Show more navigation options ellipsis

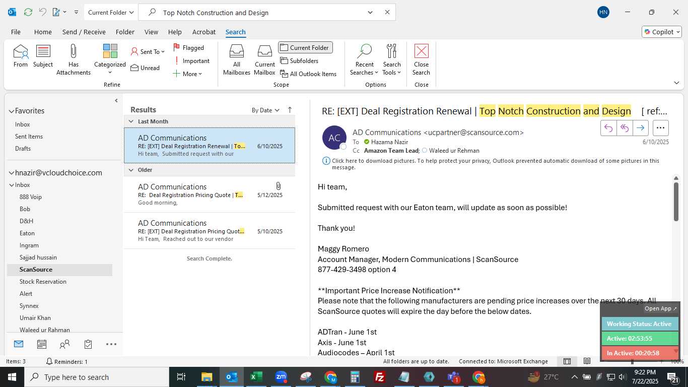[x=111, y=344]
